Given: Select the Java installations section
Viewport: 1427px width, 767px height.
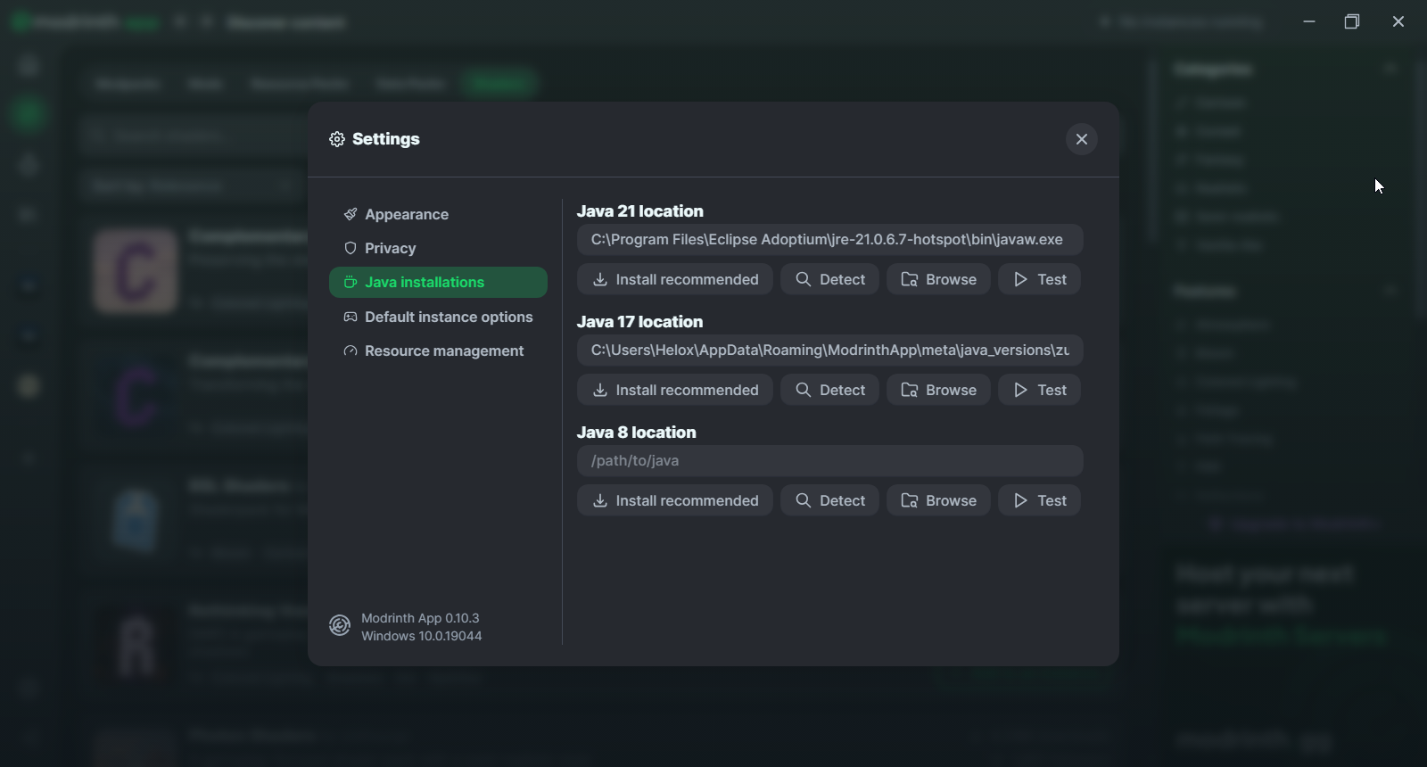Looking at the screenshot, I should pos(438,282).
